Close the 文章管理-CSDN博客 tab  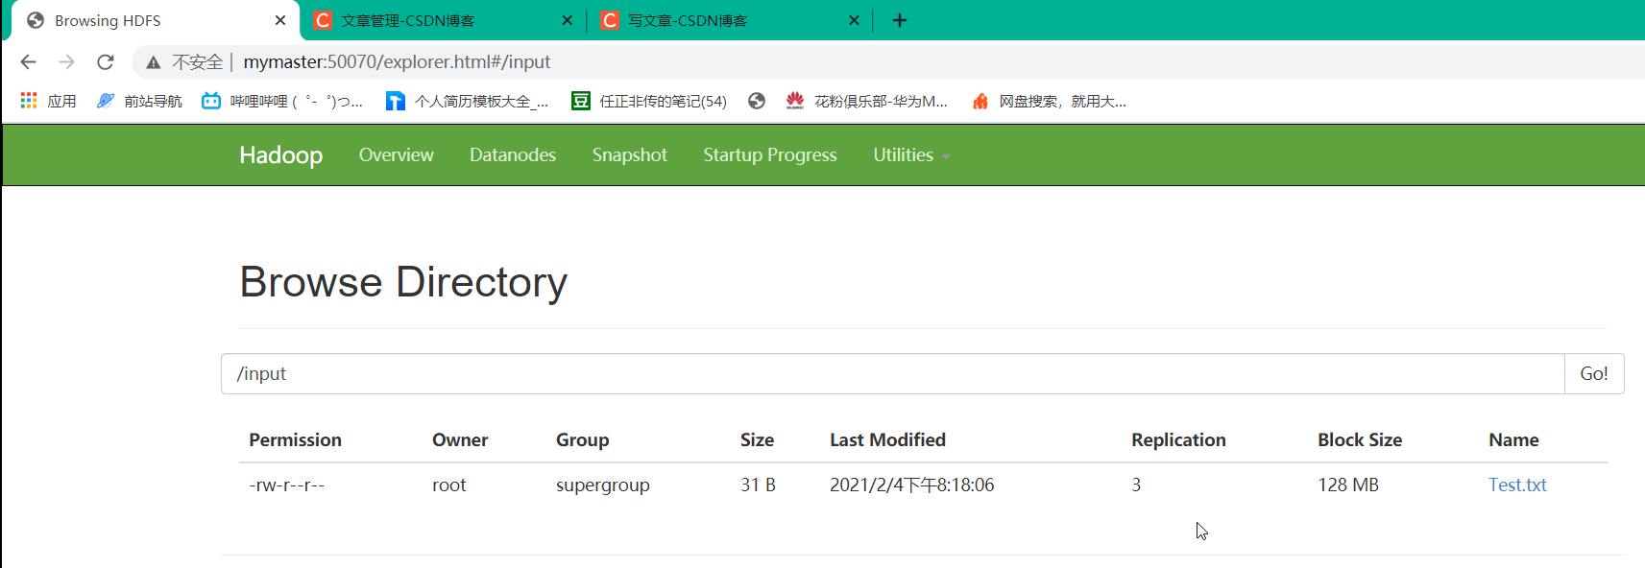(568, 20)
